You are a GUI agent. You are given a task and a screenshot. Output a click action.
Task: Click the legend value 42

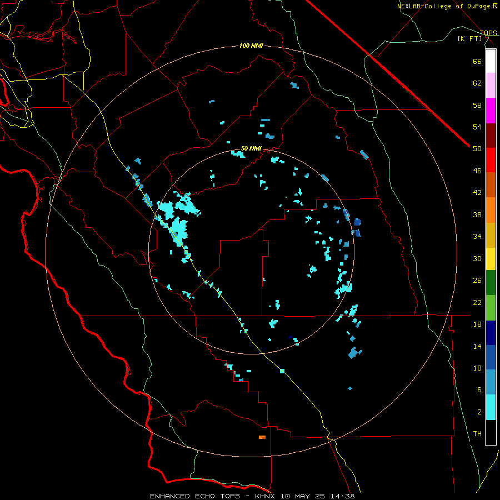pyautogui.click(x=477, y=193)
